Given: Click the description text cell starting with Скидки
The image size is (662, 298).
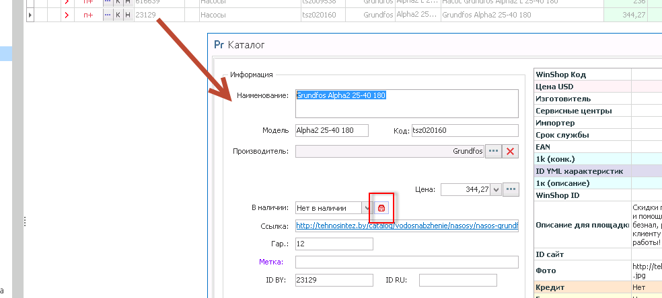Looking at the screenshot, I should point(647,225).
